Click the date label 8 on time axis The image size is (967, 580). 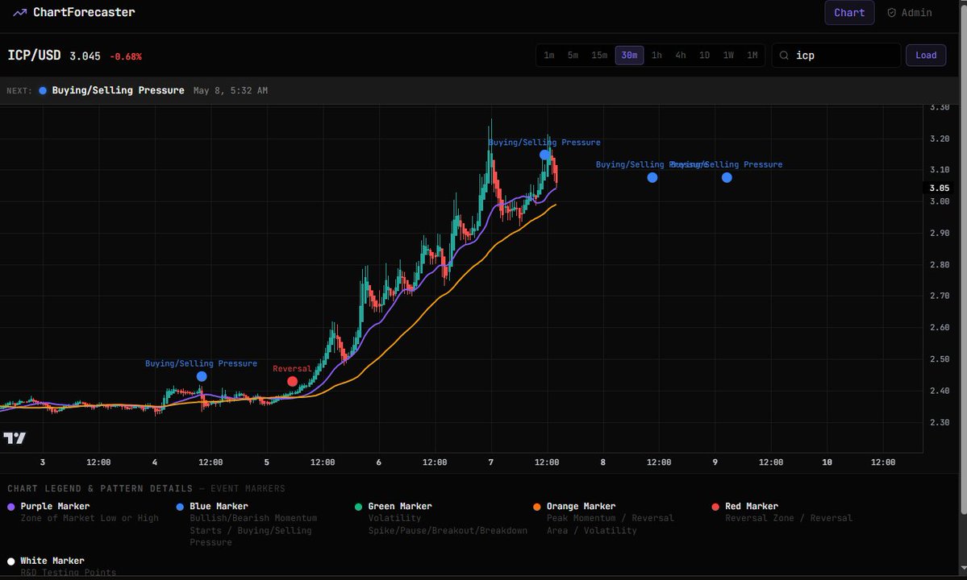tap(602, 462)
